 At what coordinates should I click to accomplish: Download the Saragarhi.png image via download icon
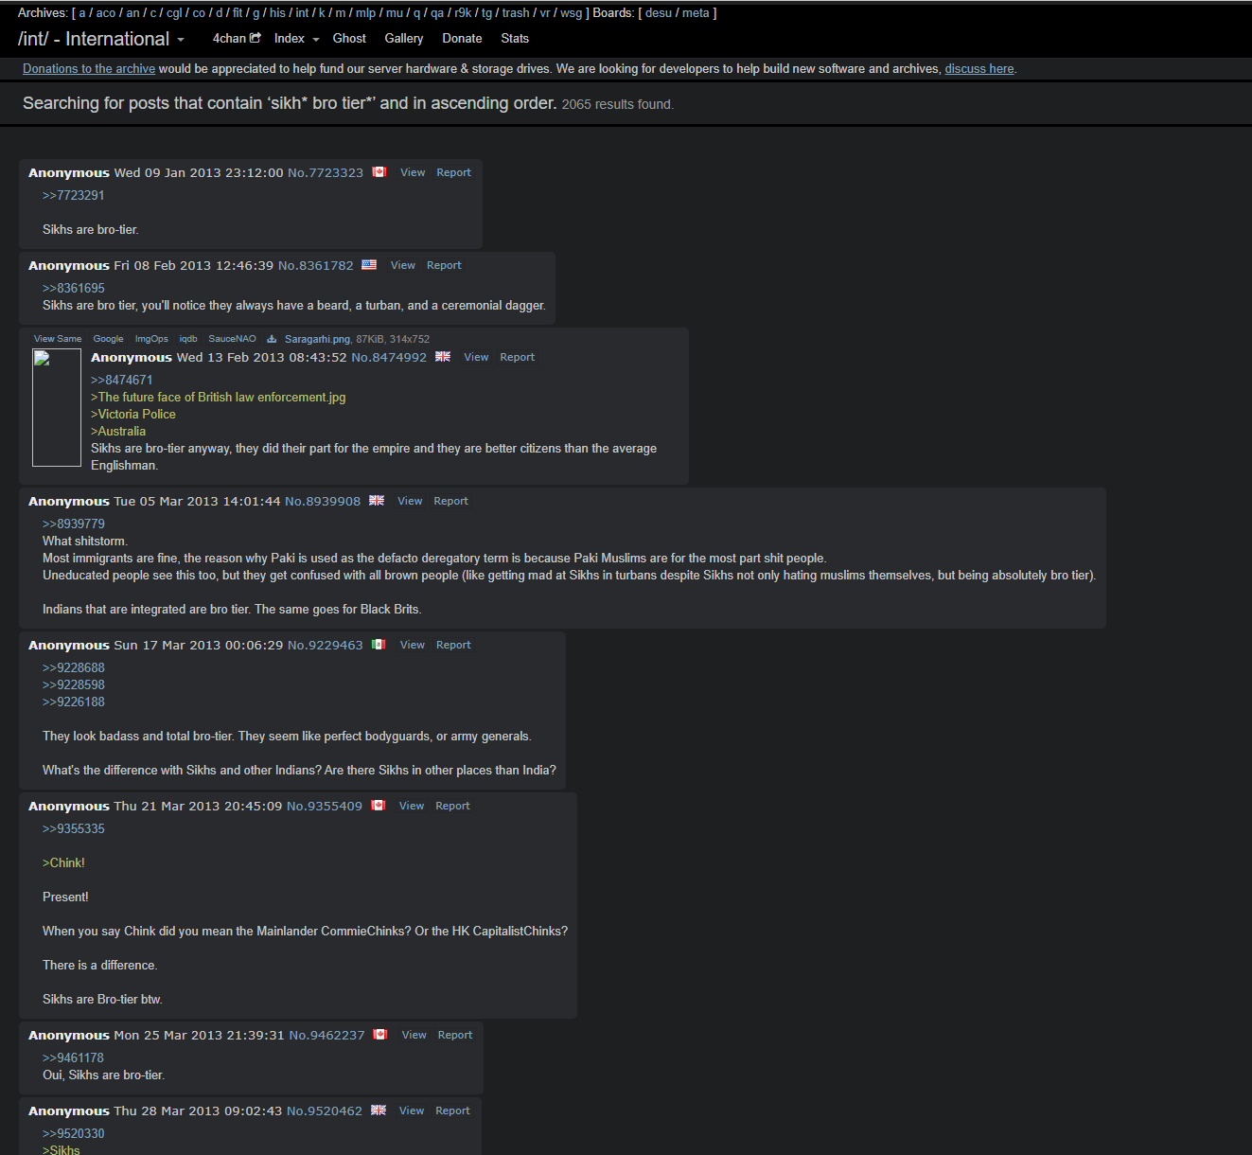coord(272,339)
